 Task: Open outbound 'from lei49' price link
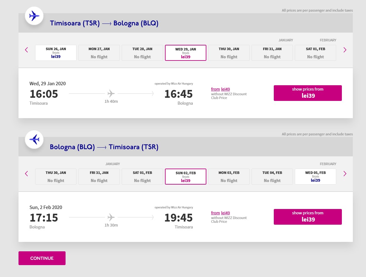220,89
